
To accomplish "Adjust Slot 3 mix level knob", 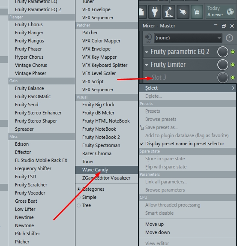I will click(x=222, y=78).
